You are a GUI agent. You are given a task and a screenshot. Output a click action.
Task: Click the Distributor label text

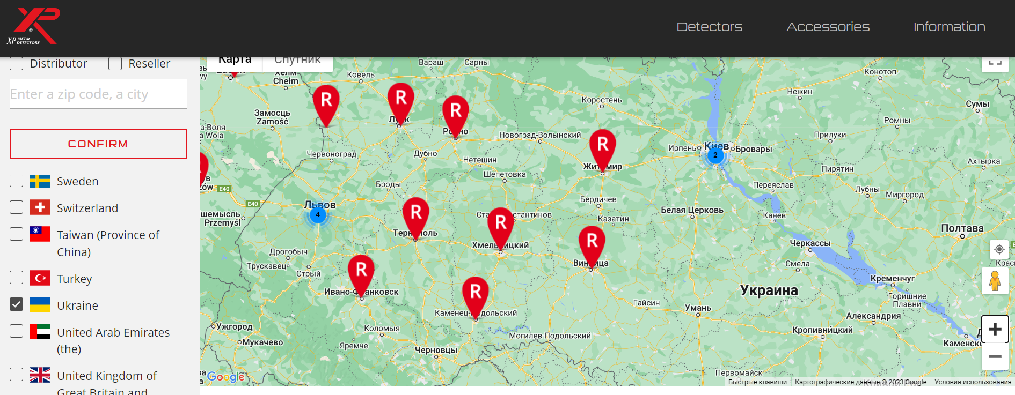point(59,63)
